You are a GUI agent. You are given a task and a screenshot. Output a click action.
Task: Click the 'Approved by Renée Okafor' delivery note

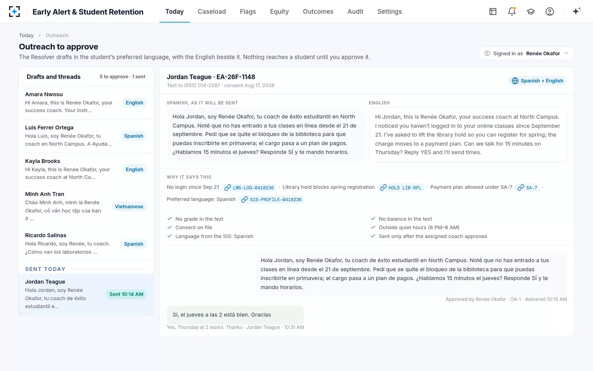click(x=506, y=299)
